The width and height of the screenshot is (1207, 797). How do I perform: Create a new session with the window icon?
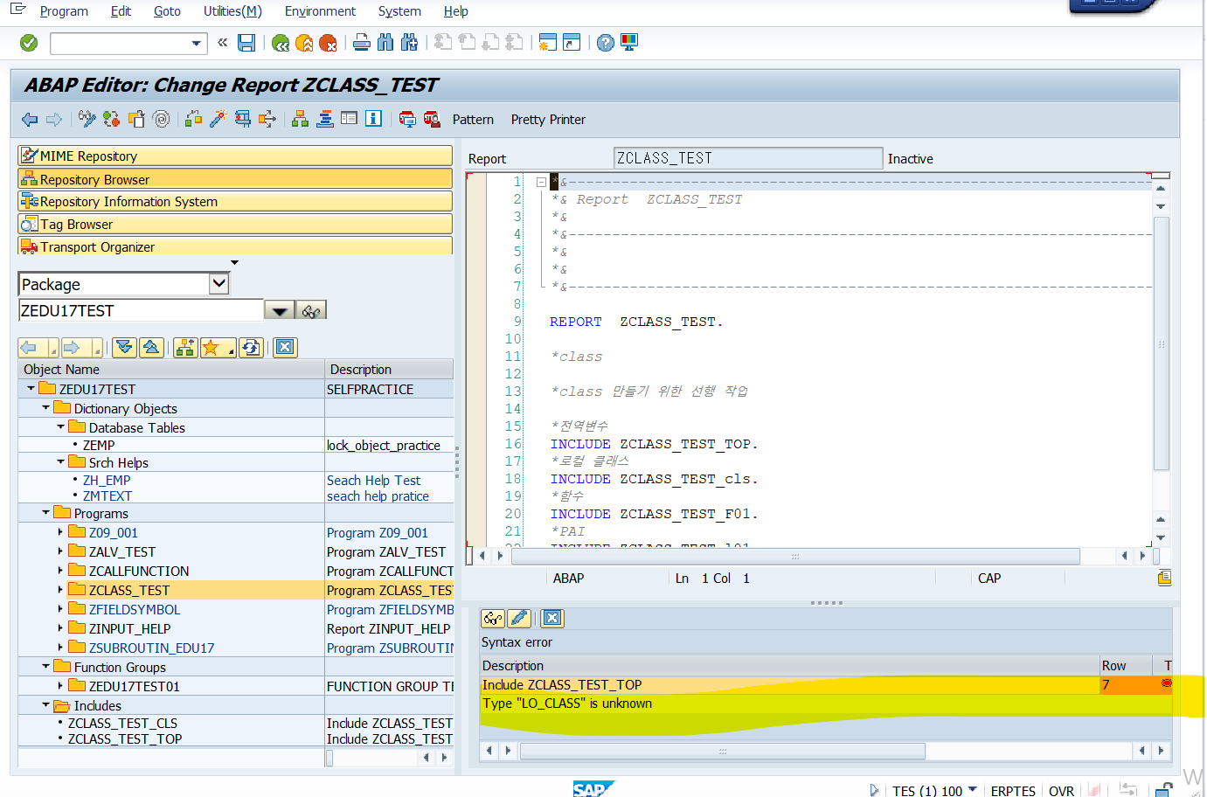coord(548,42)
